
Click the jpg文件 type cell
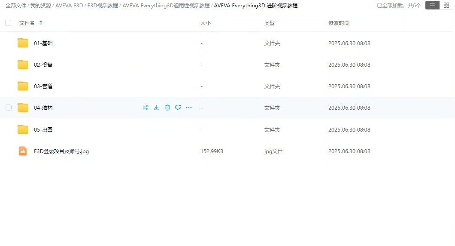point(273,151)
